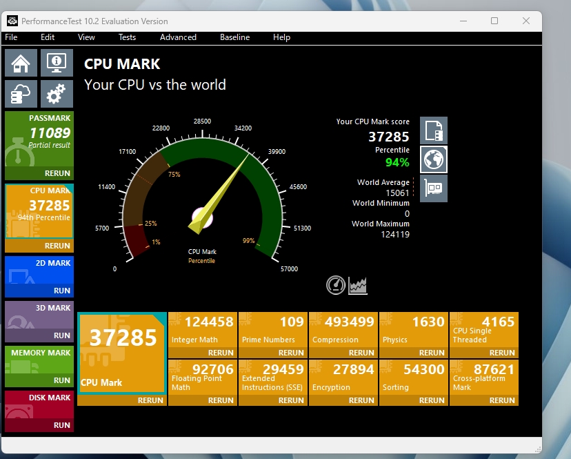
Task: Click the CPU Single Threaded 4165 result
Action: click(x=483, y=329)
